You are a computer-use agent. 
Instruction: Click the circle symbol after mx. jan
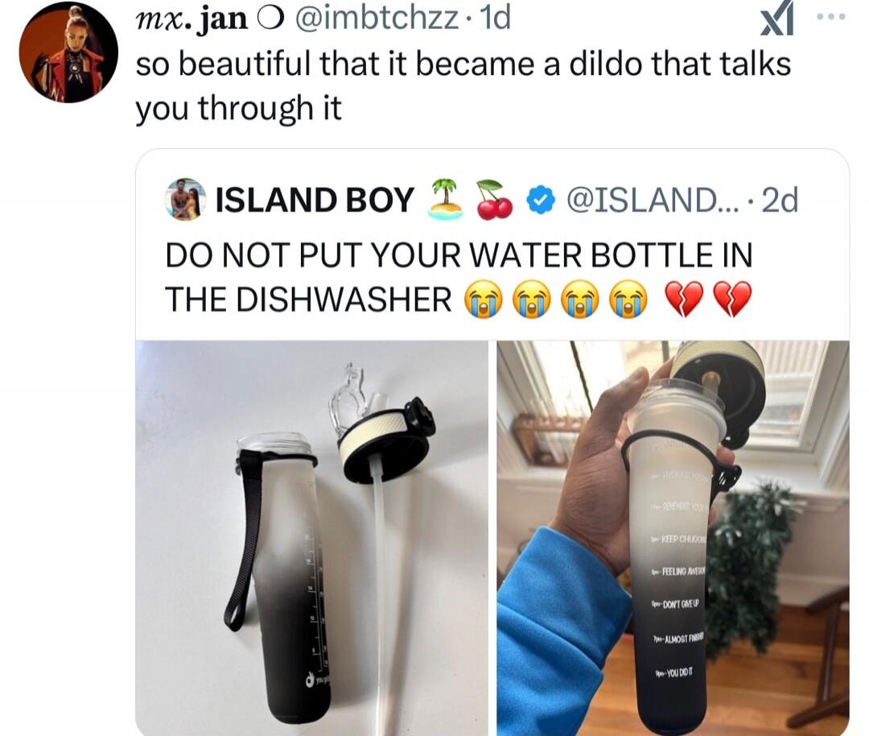(271, 20)
